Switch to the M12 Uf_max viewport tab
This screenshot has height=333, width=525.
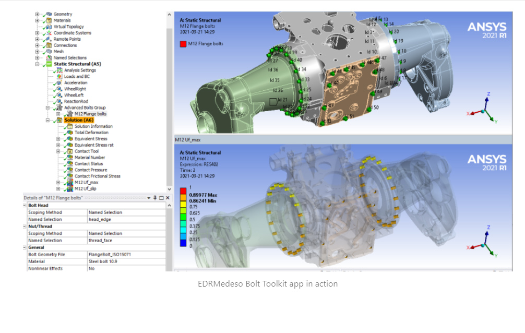tap(188, 139)
